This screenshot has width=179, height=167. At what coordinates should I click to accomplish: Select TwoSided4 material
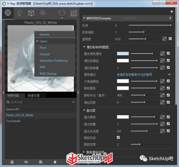pyautogui.click(x=41, y=121)
